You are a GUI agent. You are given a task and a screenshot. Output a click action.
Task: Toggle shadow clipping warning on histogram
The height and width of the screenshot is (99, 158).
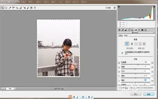tap(119, 7)
